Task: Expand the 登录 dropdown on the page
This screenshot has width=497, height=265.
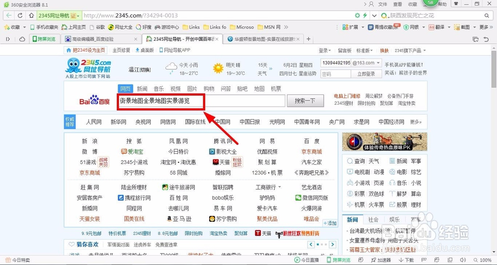Action: coord(325,50)
